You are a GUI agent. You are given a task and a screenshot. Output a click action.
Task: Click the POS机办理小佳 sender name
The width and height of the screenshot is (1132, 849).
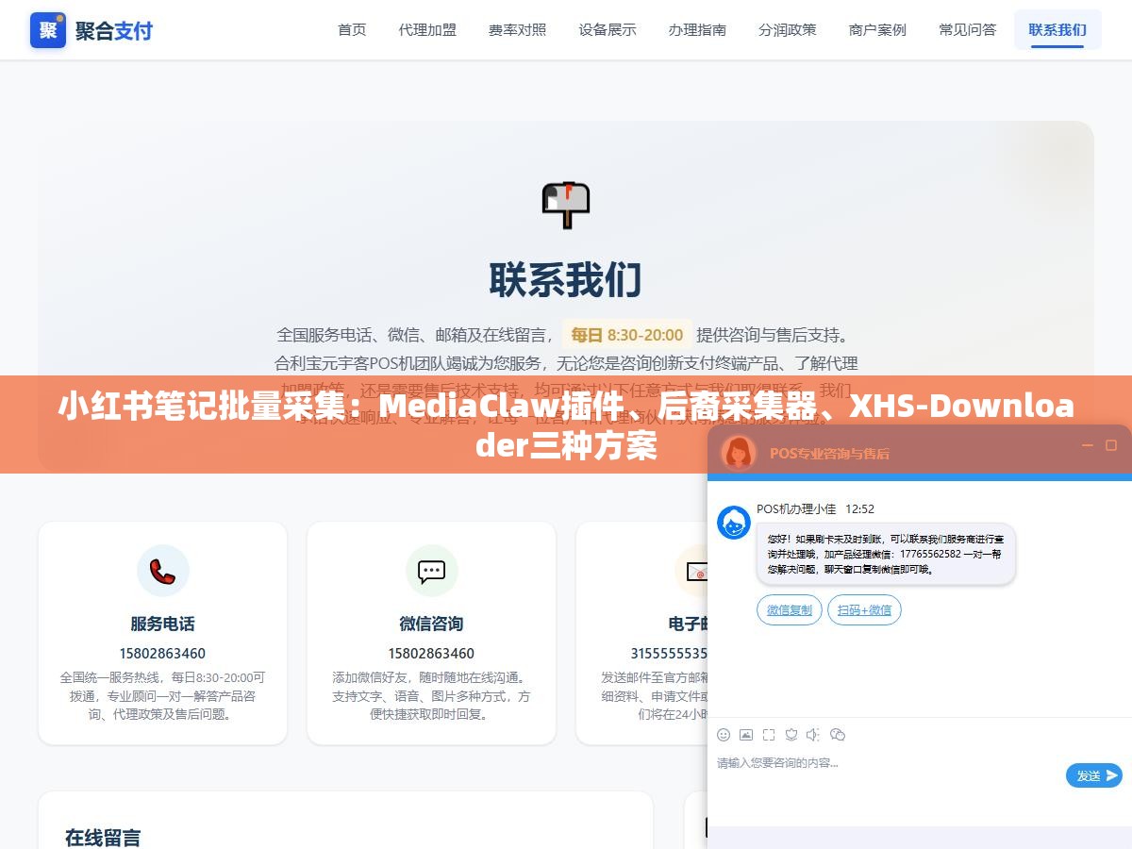[x=796, y=509]
